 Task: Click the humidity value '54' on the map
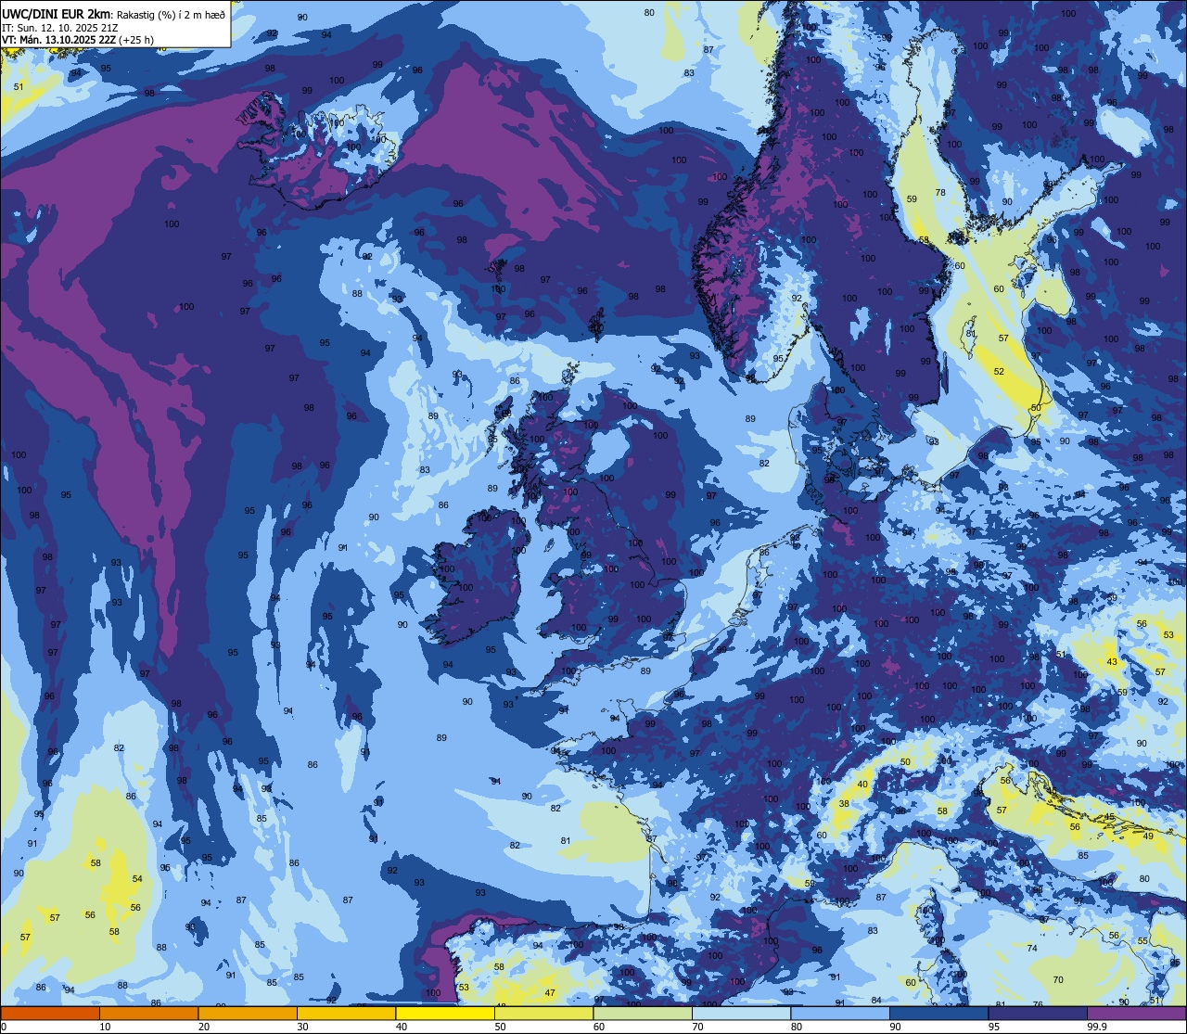click(x=137, y=878)
